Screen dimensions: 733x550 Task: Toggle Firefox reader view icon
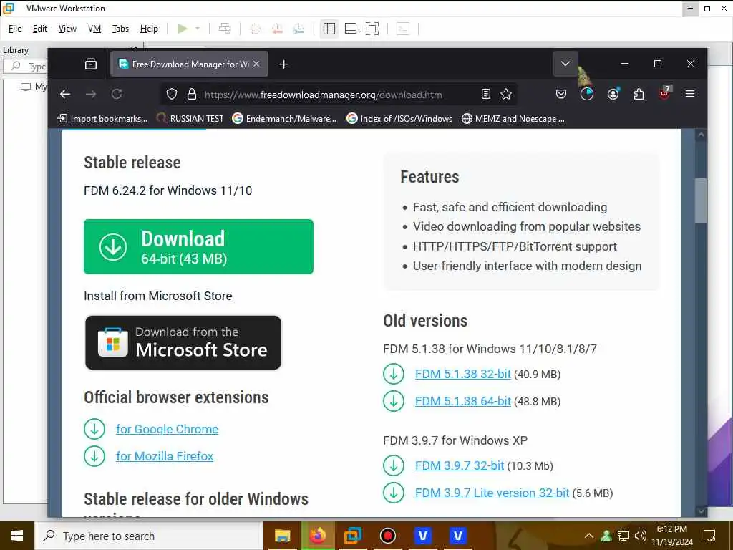pyautogui.click(x=486, y=94)
